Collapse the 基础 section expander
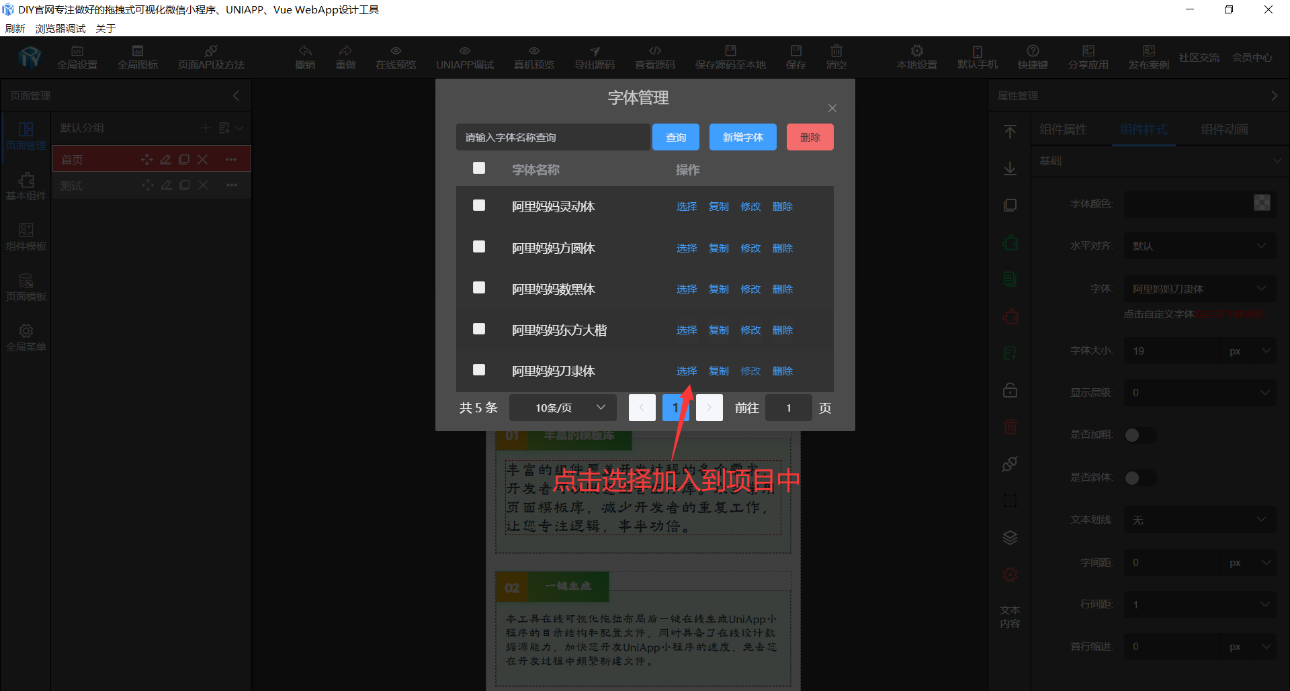The width and height of the screenshot is (1290, 691). pos(1277,161)
